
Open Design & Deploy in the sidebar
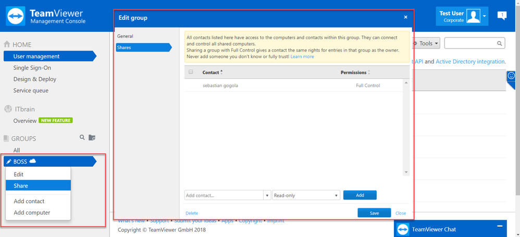click(x=35, y=79)
